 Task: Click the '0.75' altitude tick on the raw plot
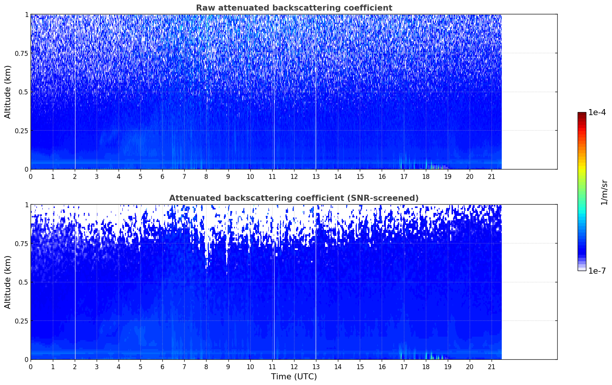(22, 53)
